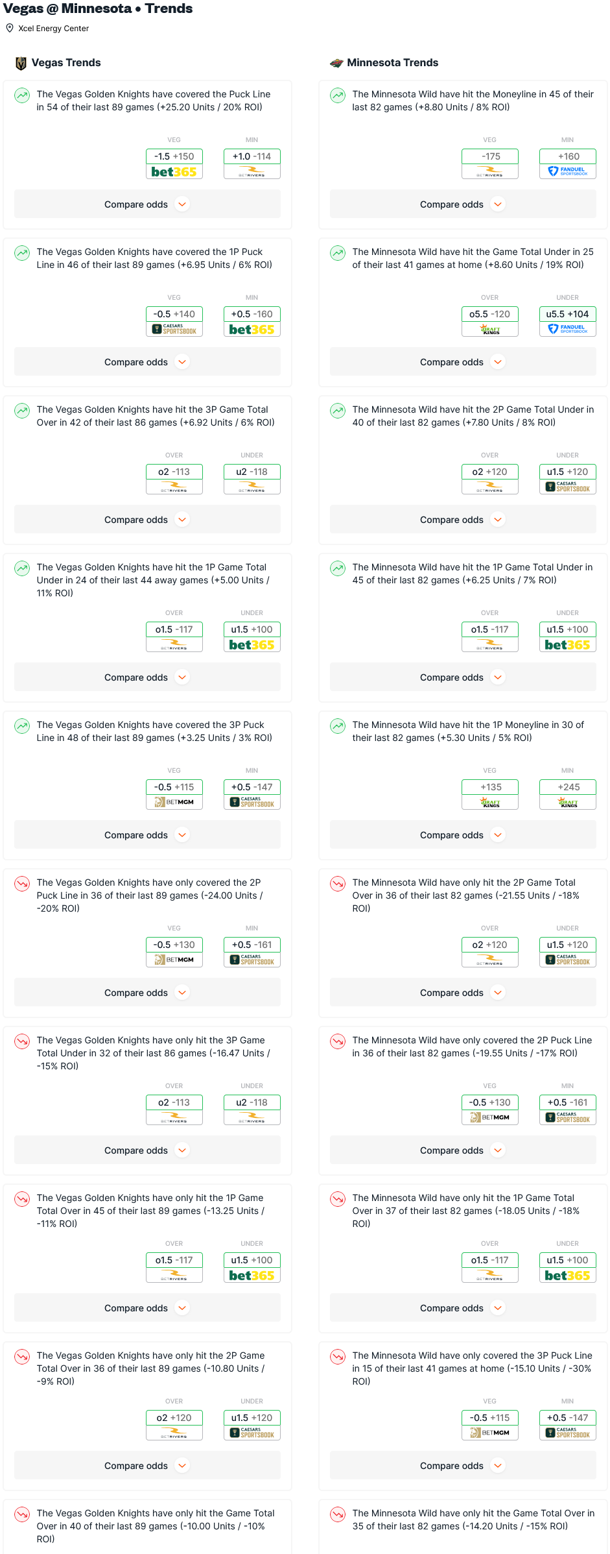This screenshot has width=610, height=1554.
Task: Select DraftKings +245 Minnesota 1P moneyline odds
Action: 568,794
